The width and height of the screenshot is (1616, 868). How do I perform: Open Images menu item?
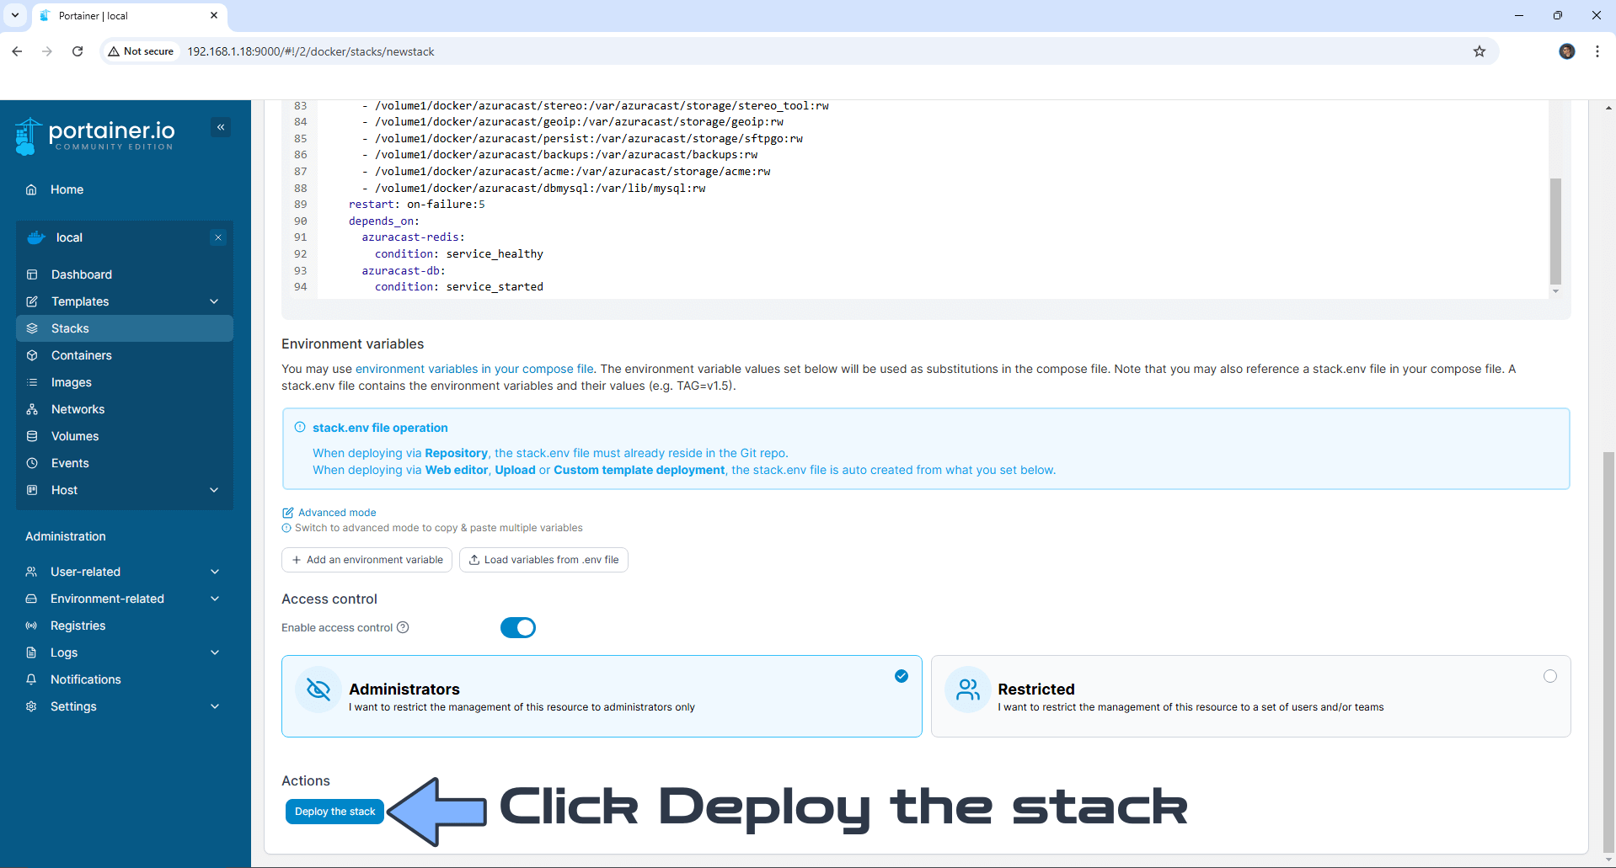tap(125, 382)
